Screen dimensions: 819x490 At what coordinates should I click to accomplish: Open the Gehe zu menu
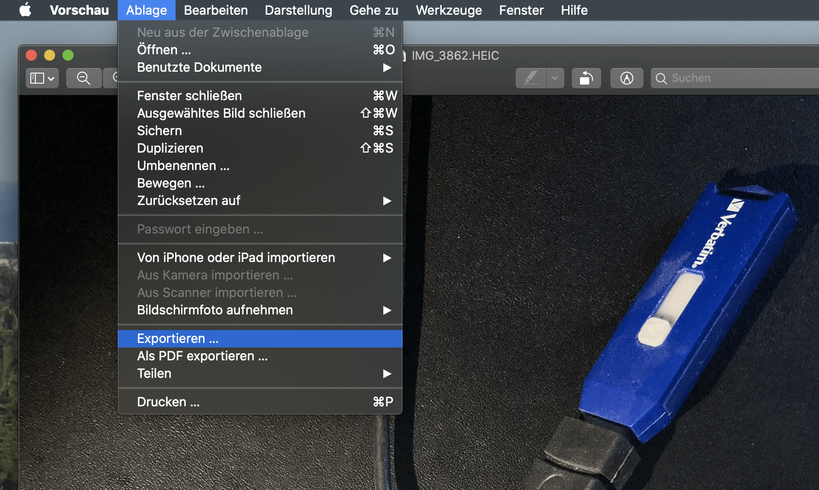(374, 10)
